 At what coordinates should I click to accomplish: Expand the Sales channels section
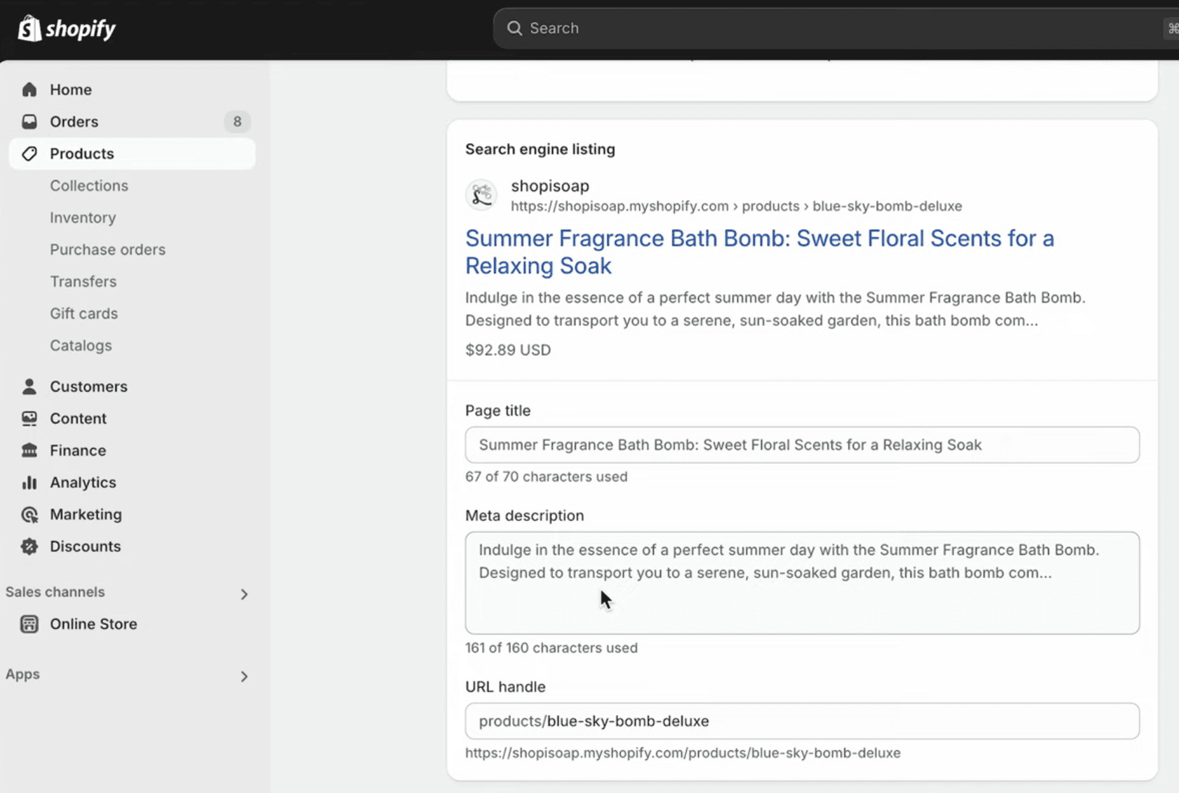(244, 593)
